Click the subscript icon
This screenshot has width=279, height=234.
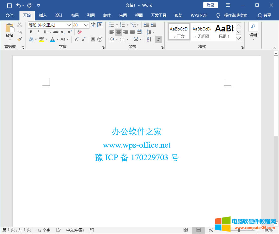point(62,32)
